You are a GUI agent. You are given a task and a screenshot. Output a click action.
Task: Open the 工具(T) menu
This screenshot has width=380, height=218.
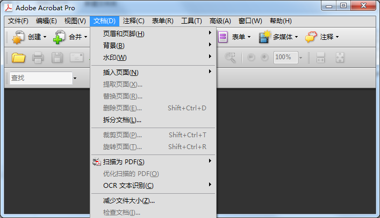pyautogui.click(x=191, y=21)
